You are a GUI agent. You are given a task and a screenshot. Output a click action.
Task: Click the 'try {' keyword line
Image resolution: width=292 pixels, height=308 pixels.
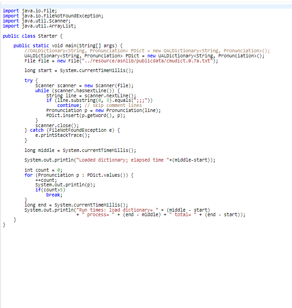(x=31, y=80)
